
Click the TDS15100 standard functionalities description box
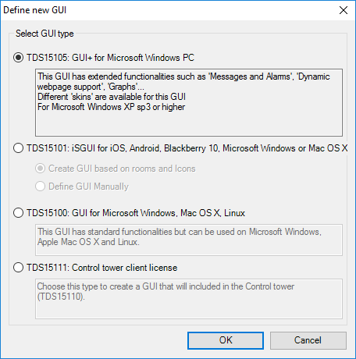coord(189,240)
